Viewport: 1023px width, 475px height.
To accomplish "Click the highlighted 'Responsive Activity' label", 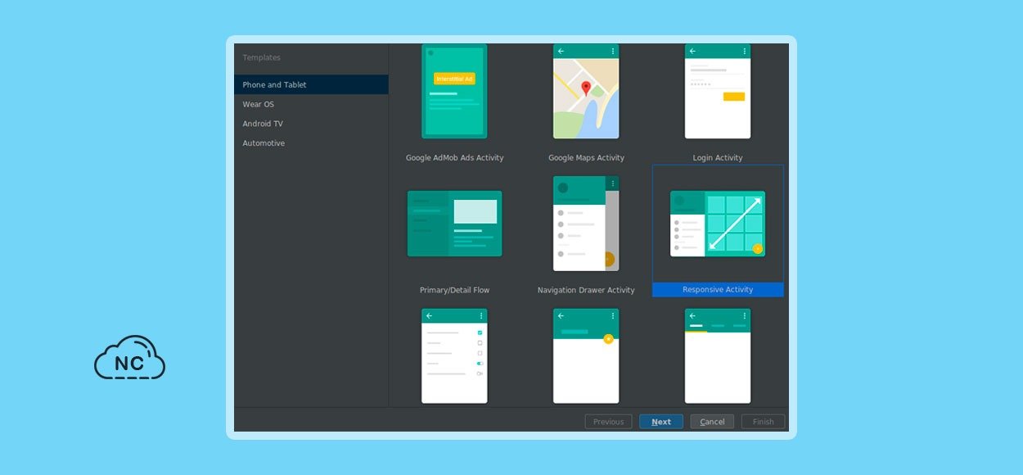I will tap(718, 290).
